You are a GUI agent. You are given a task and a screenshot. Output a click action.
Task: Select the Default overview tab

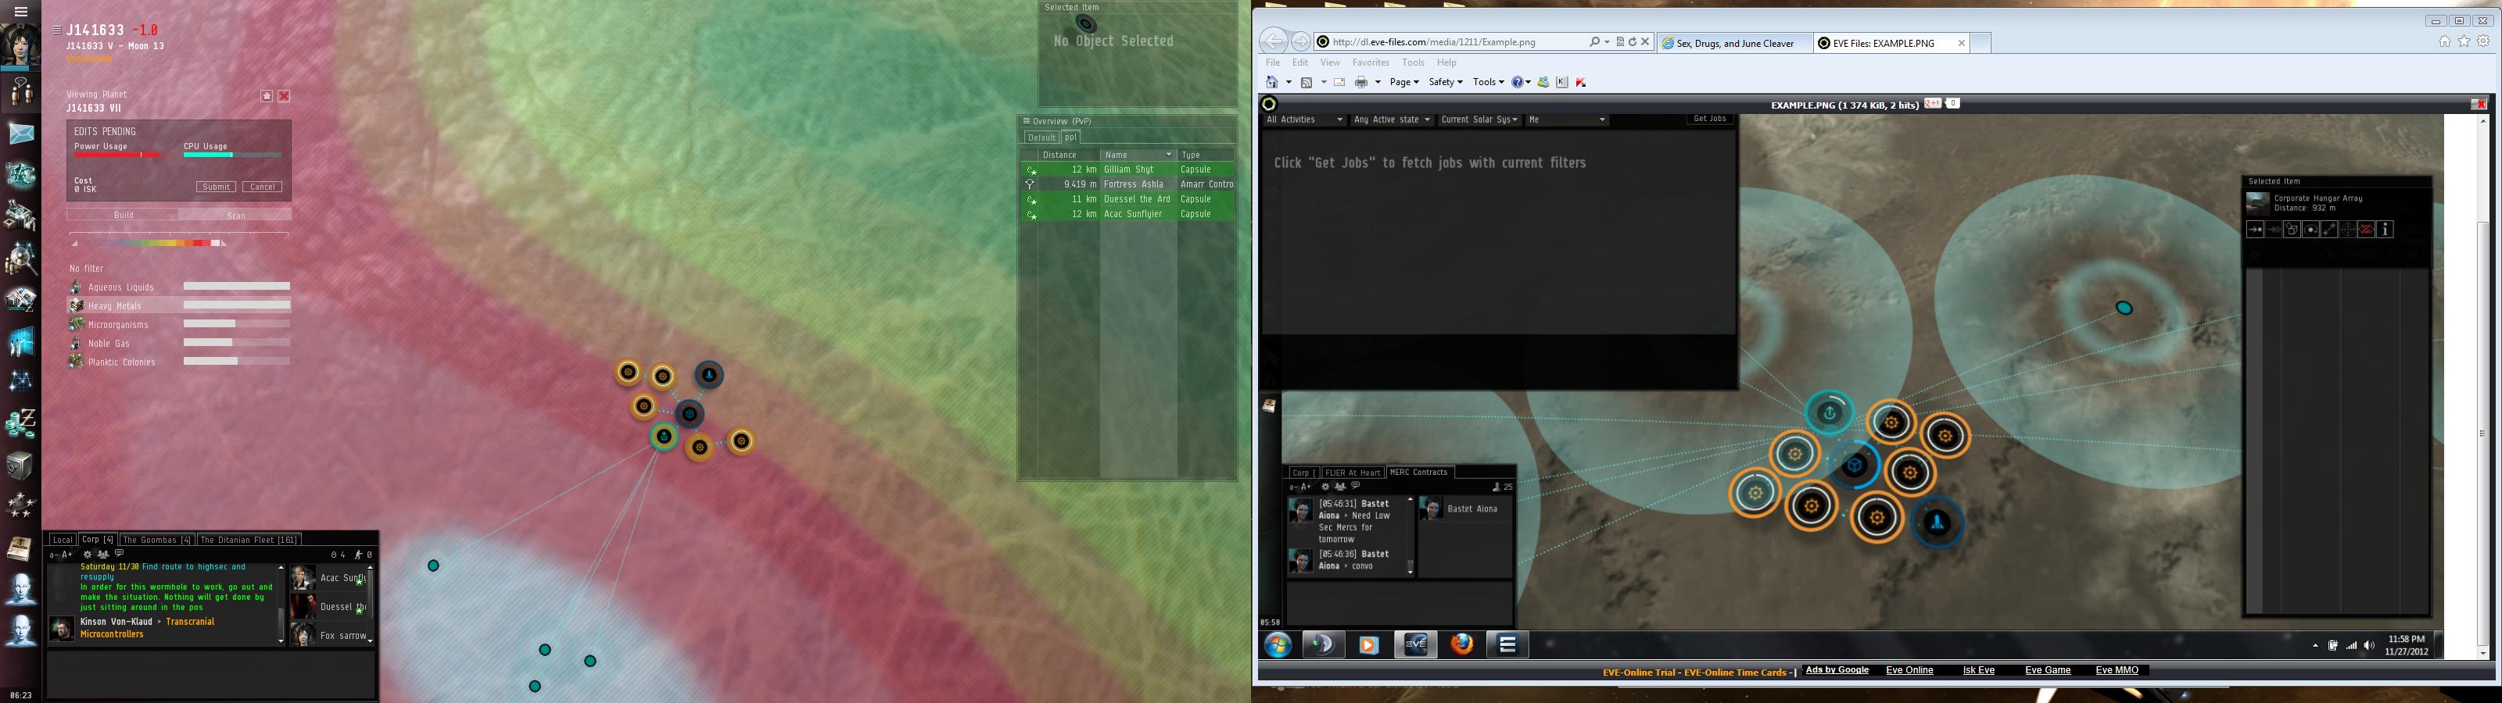[x=1041, y=138]
